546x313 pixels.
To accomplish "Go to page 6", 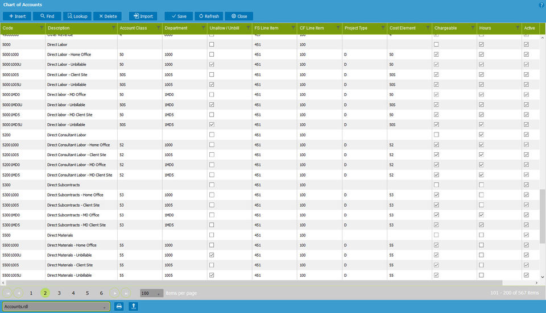I will (x=101, y=293).
